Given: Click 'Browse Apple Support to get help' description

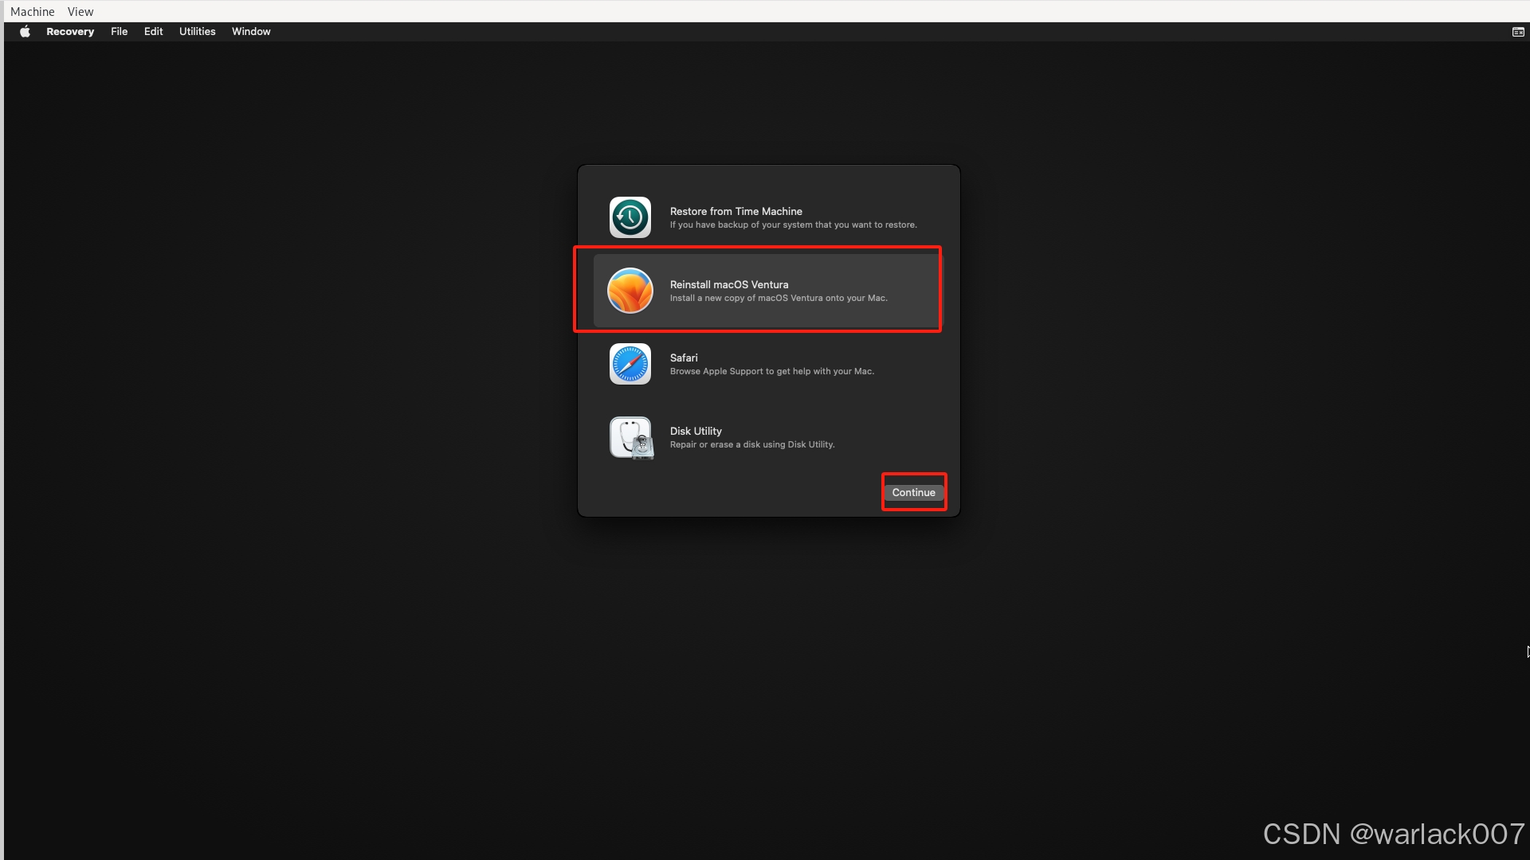Looking at the screenshot, I should click(772, 372).
